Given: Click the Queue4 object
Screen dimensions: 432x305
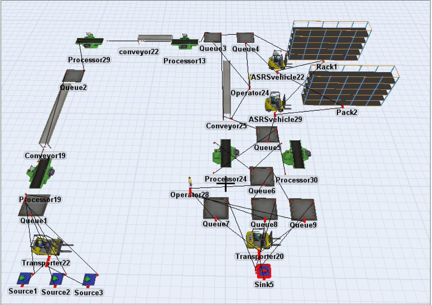Looking at the screenshot, I should pos(245,38).
